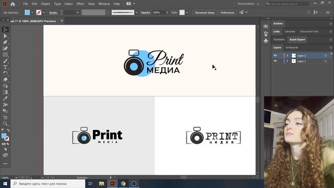
Task: Set toolbar paint mode to None
Action: pos(8,144)
